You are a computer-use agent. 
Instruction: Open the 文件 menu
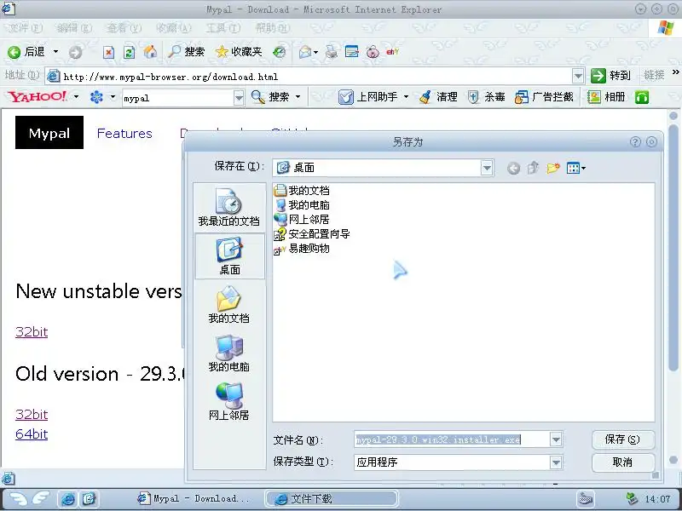click(26, 28)
